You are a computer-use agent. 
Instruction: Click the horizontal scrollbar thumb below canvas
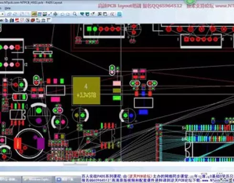click(x=75, y=164)
